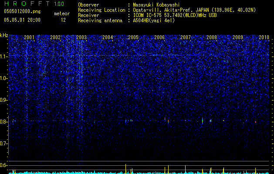Click the meteor echo near the 2008 mark

[x=210, y=120]
